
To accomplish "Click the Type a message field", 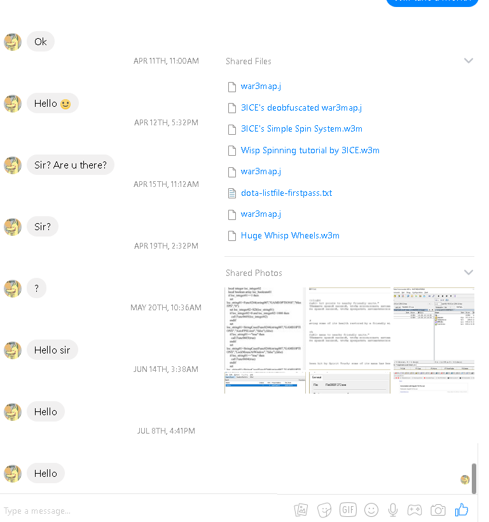I will pos(140,511).
